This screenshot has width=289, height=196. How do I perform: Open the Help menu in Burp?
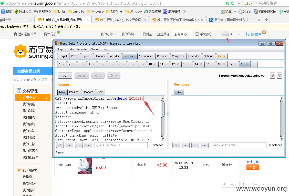pyautogui.click(x=105, y=49)
